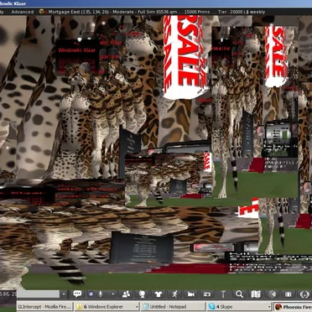The image size is (312, 312).
Task: Click the '15000 Prims' status text
Action: 198,12
